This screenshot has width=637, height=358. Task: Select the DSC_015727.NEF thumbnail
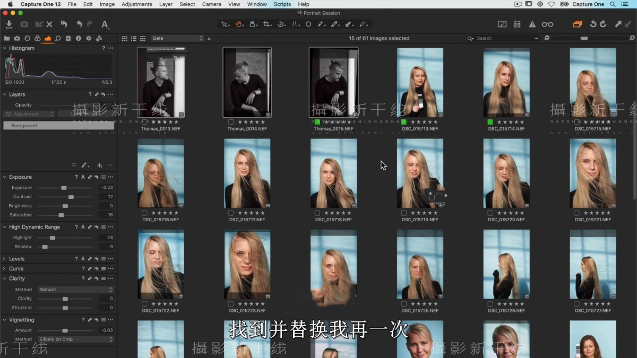pyautogui.click(x=593, y=264)
